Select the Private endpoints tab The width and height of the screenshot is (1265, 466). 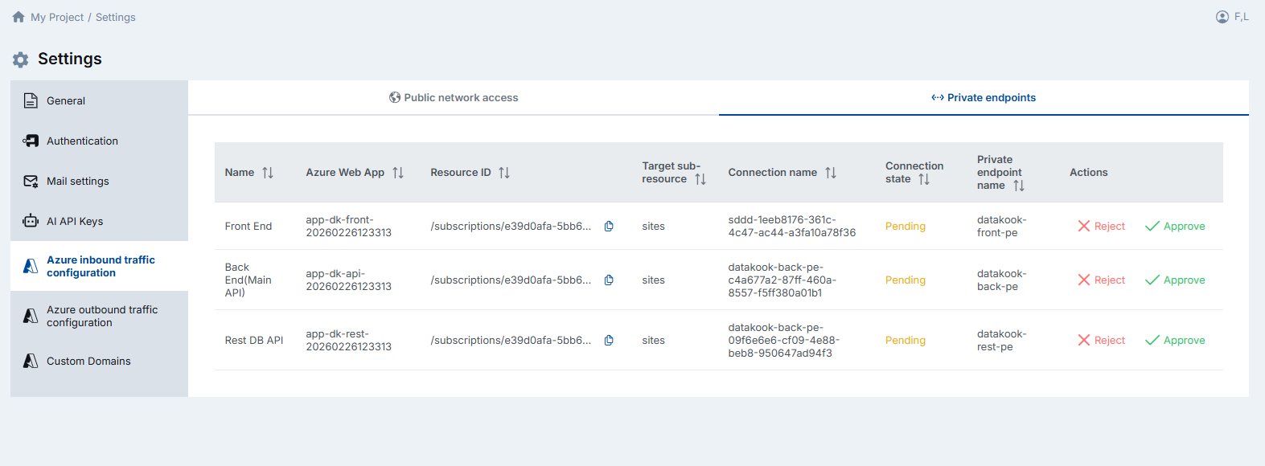pyautogui.click(x=984, y=97)
